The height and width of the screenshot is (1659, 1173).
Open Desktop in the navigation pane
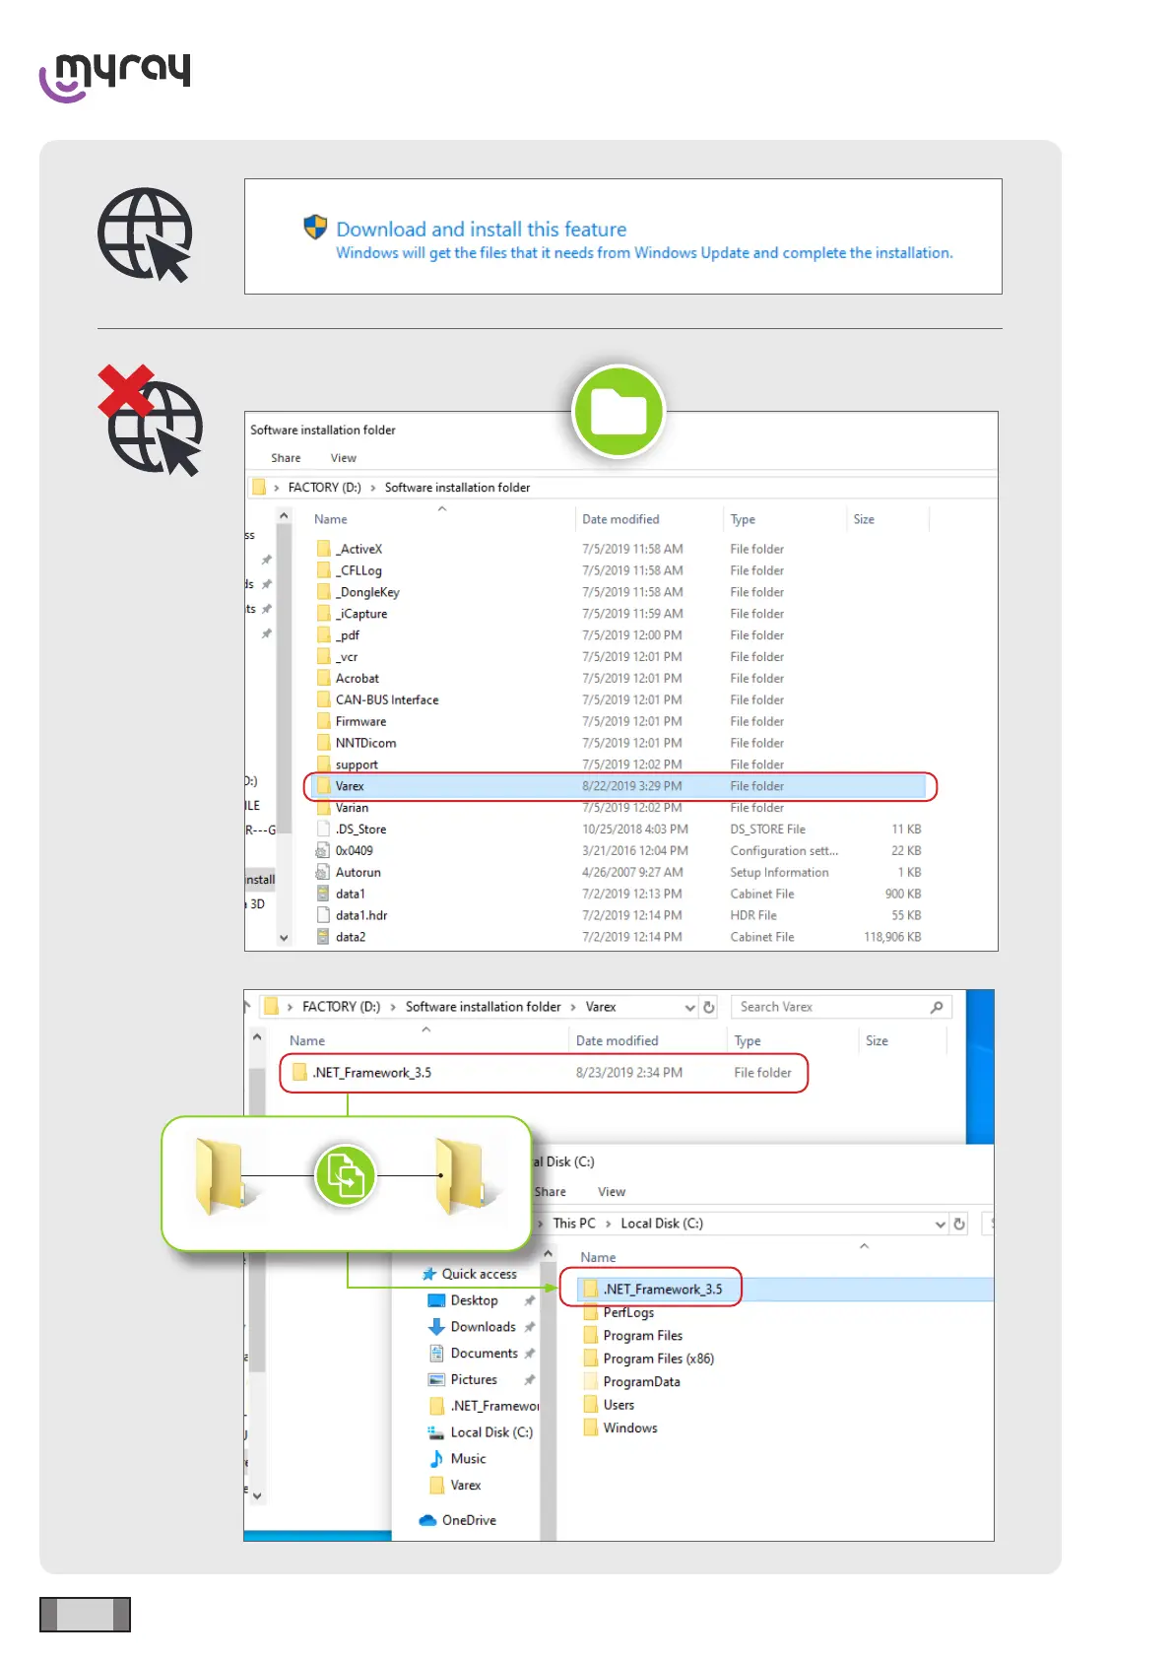click(x=463, y=1300)
